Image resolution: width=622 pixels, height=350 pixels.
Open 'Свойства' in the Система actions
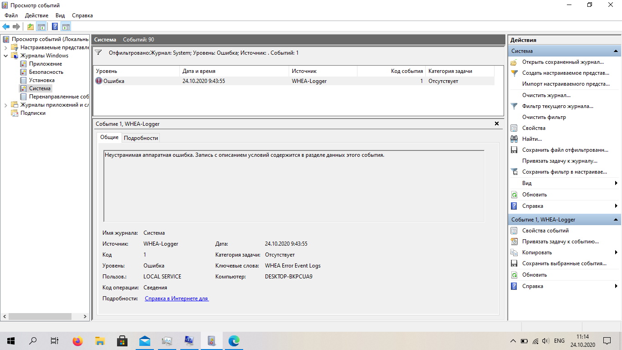534,128
